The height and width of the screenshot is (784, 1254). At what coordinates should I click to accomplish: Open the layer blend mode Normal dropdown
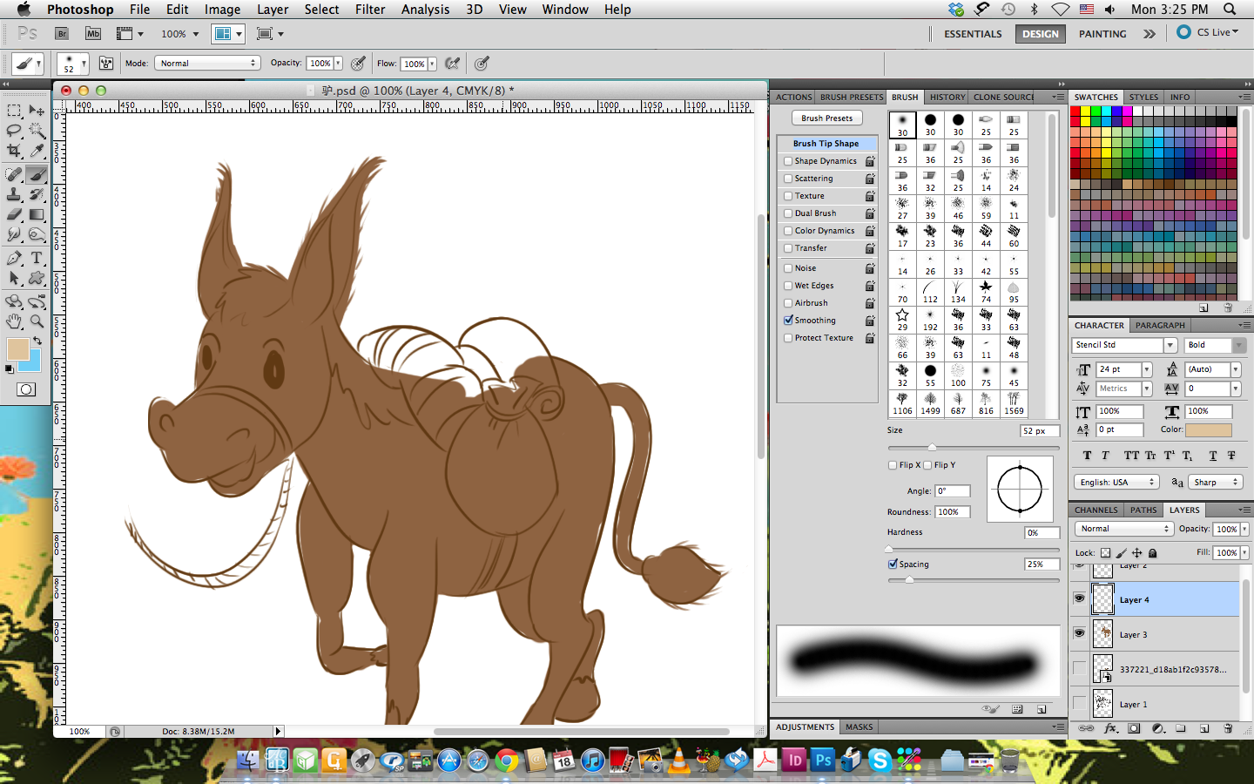(x=1123, y=529)
